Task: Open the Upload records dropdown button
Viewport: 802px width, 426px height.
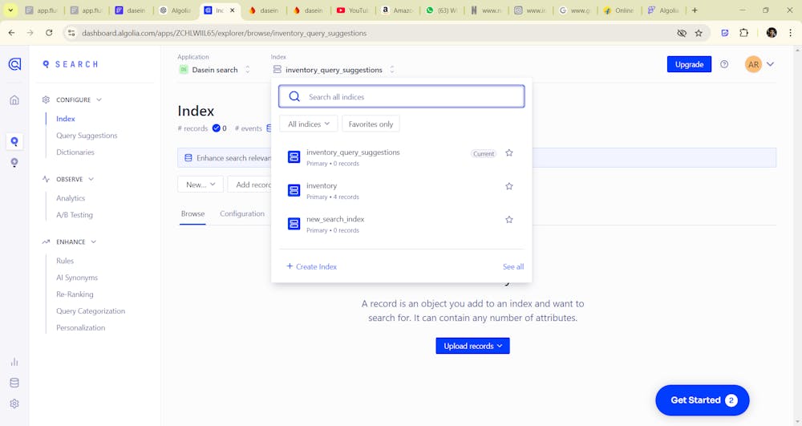Action: [472, 346]
